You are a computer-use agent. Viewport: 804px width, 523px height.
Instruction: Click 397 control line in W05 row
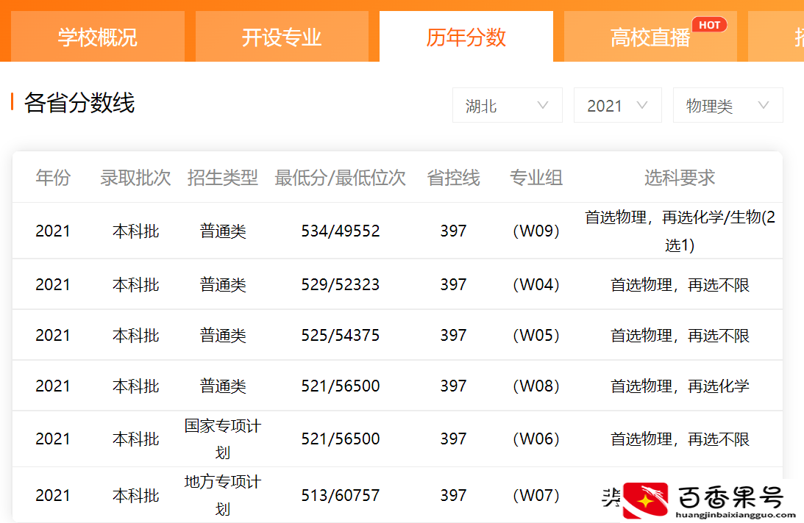pos(453,335)
